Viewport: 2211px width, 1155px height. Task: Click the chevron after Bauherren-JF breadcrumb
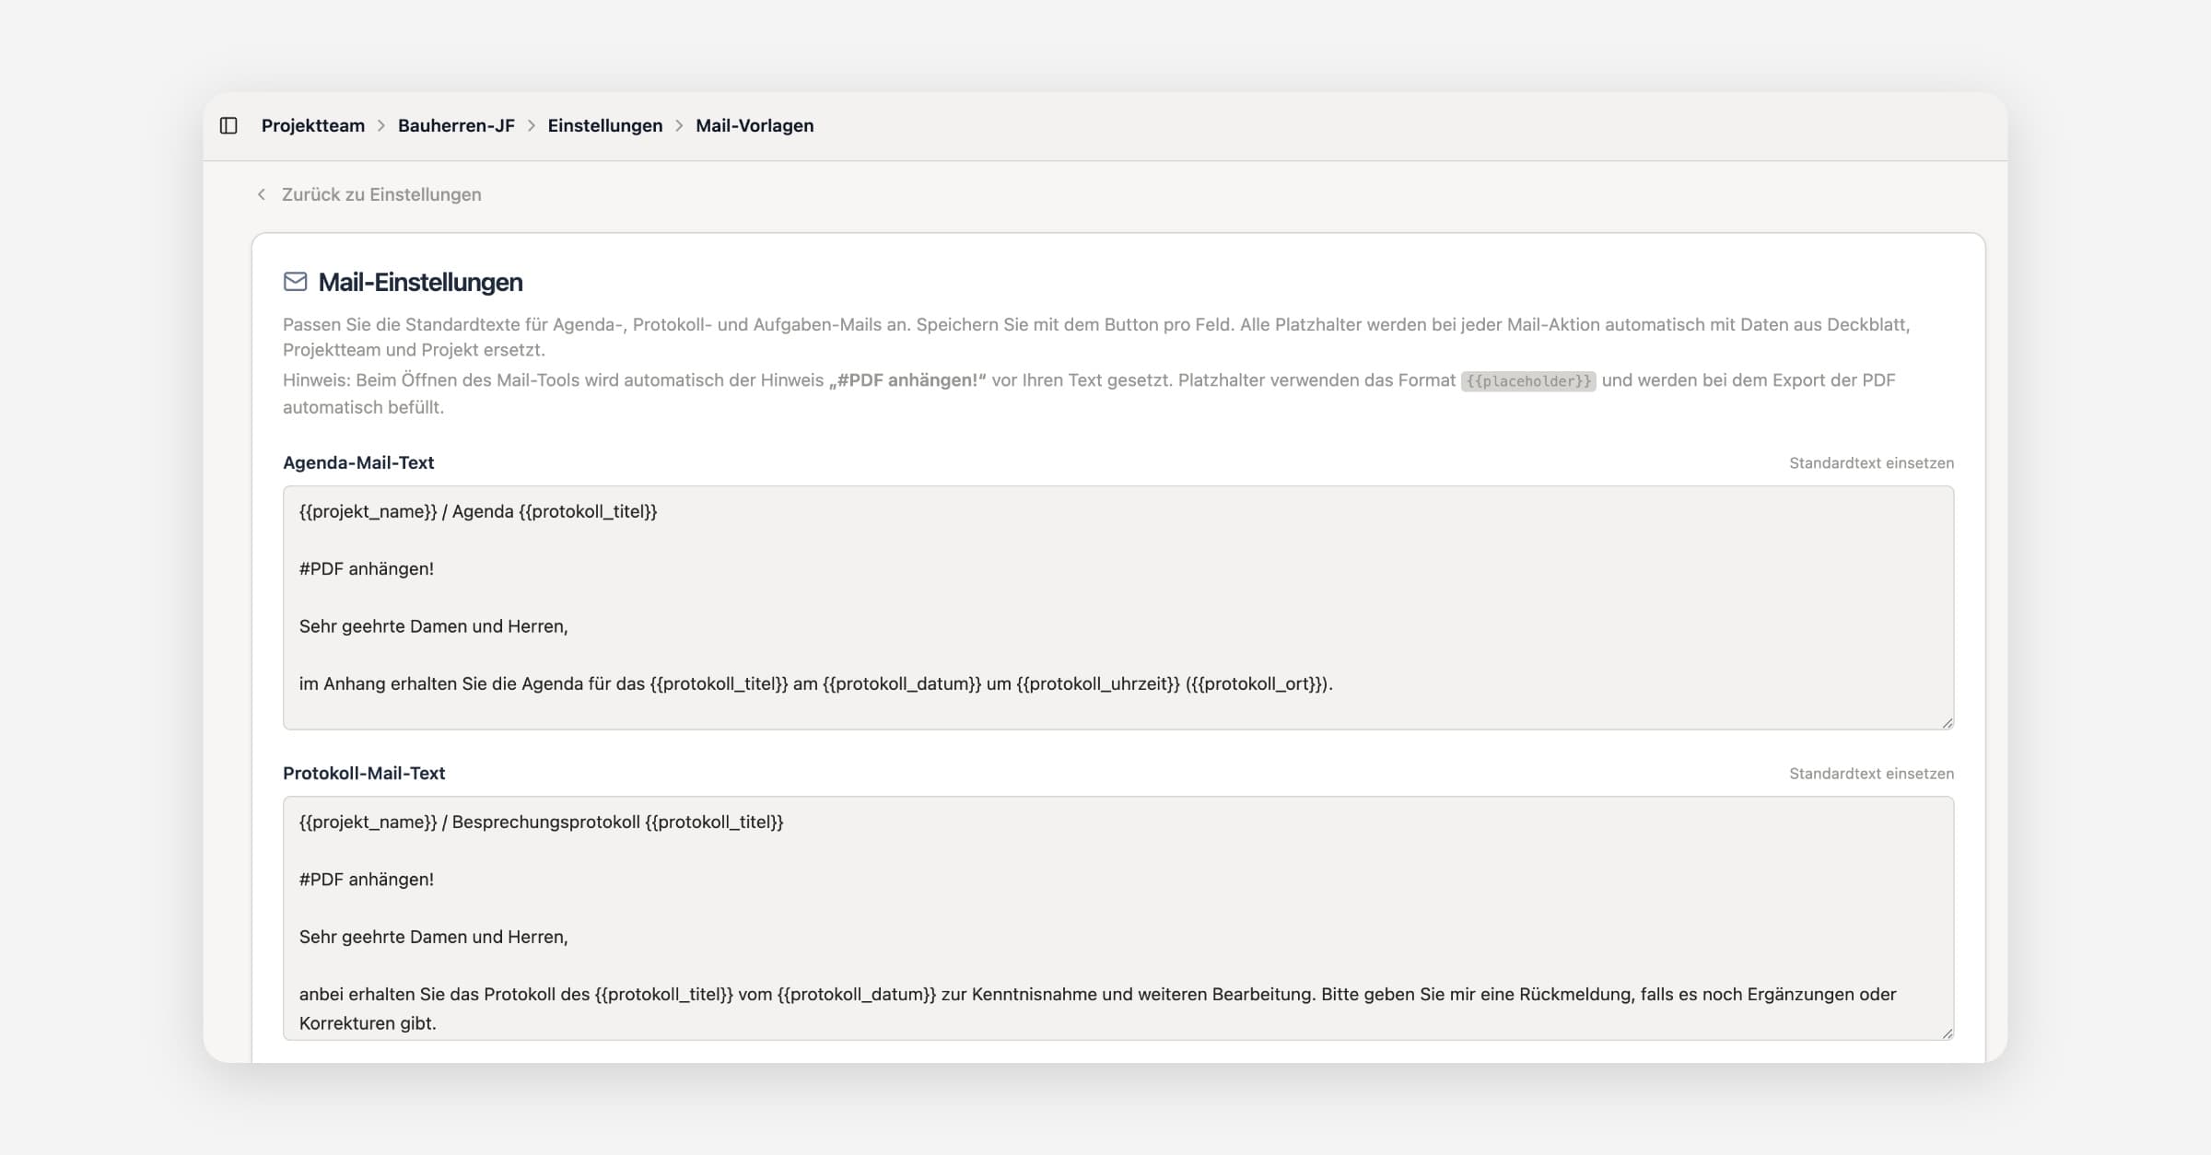tap(532, 125)
